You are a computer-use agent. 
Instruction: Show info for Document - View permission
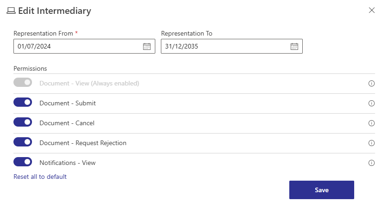371,84
